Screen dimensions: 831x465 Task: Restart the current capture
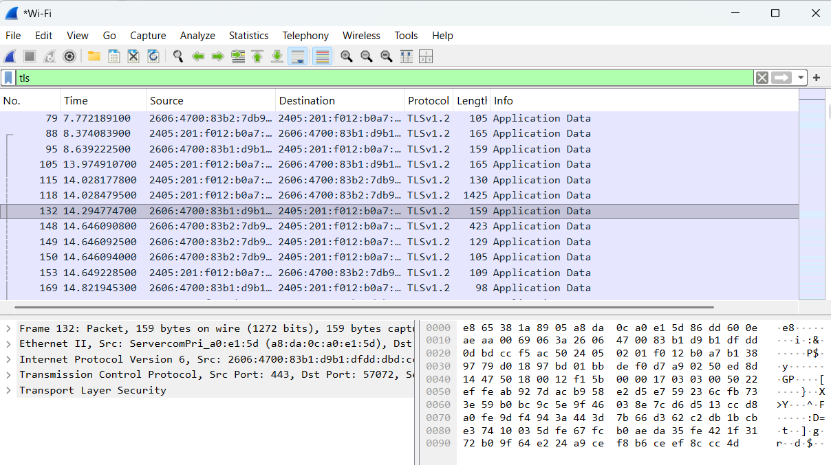(x=50, y=56)
